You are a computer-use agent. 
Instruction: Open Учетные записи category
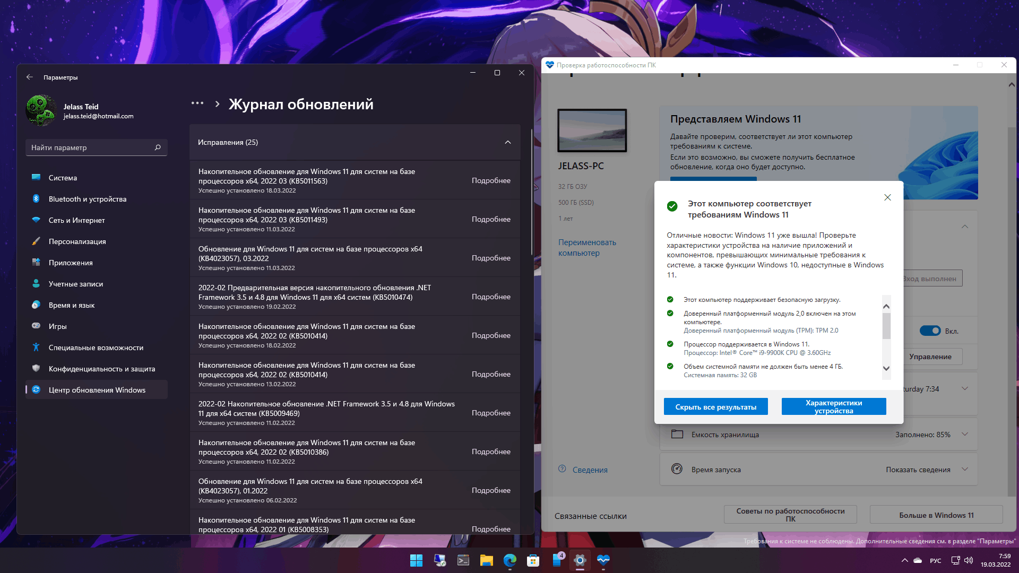tap(97, 284)
